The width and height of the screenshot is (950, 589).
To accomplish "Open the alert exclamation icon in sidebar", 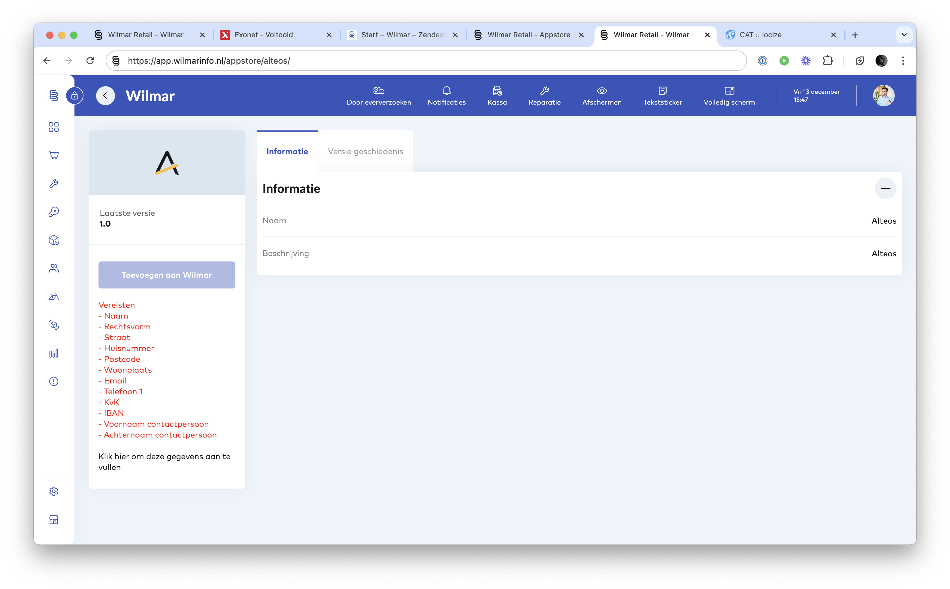I will coord(54,381).
